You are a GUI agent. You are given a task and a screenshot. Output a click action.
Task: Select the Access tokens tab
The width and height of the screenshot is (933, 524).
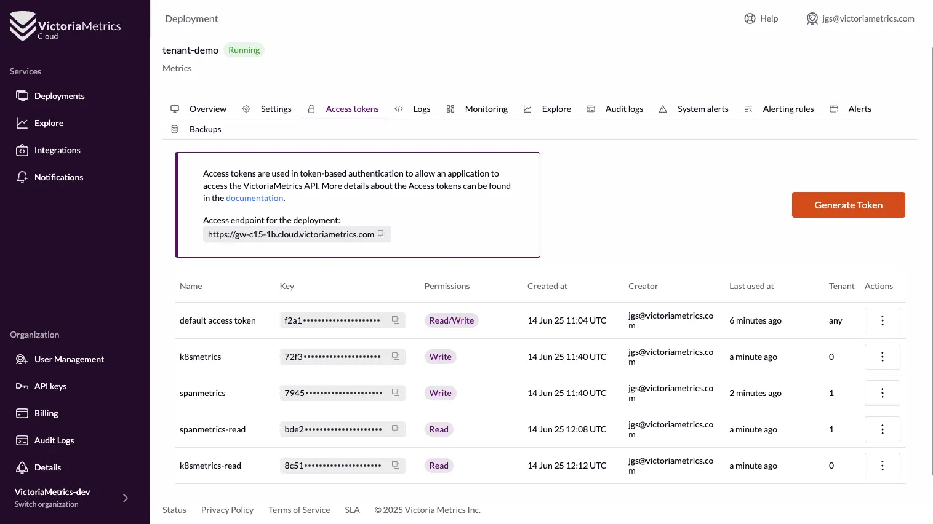pos(343,109)
